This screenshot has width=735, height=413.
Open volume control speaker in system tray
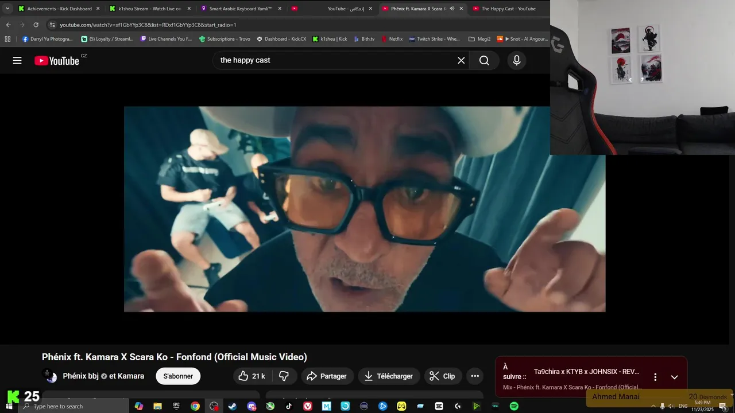[671, 406]
